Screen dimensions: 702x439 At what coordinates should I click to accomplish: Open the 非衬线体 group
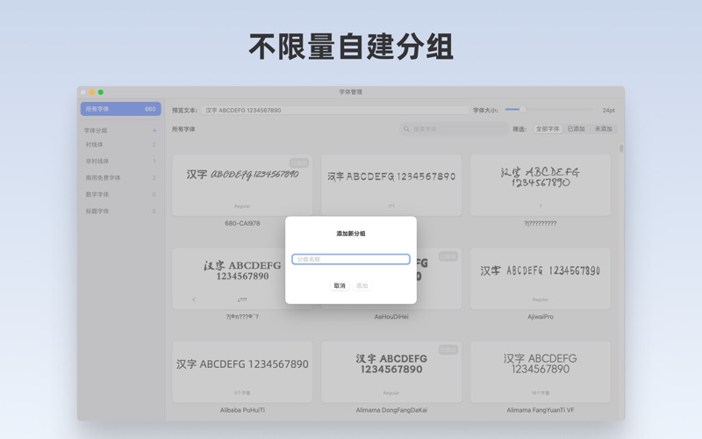tap(121, 162)
